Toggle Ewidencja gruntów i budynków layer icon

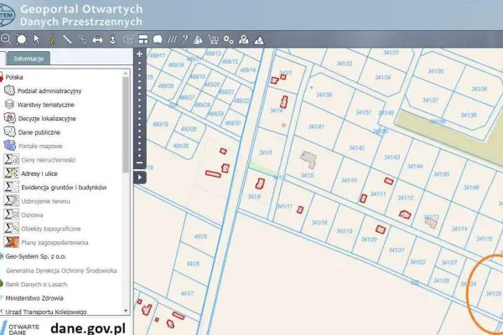pyautogui.click(x=11, y=187)
